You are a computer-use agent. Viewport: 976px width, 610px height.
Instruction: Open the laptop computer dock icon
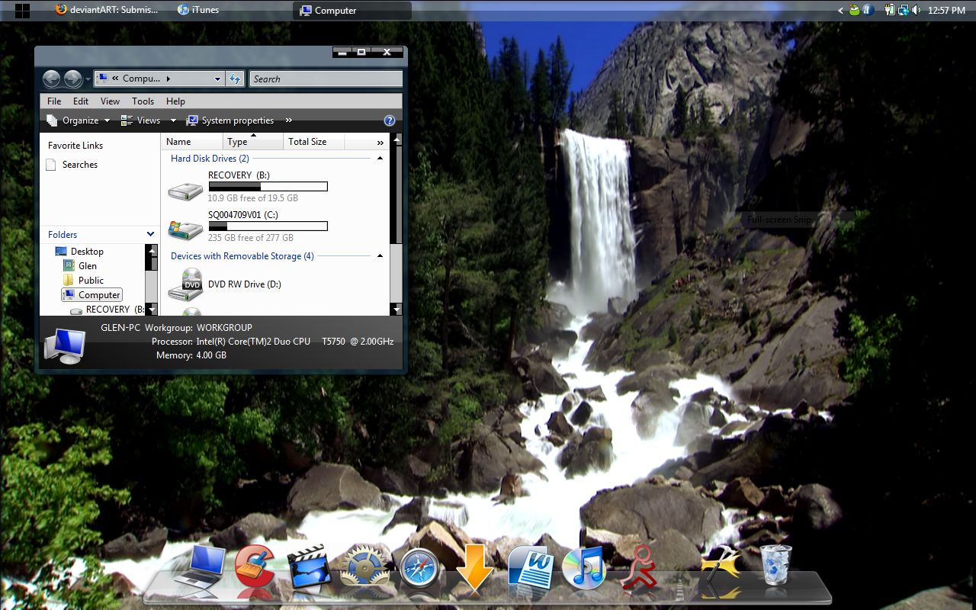(200, 566)
